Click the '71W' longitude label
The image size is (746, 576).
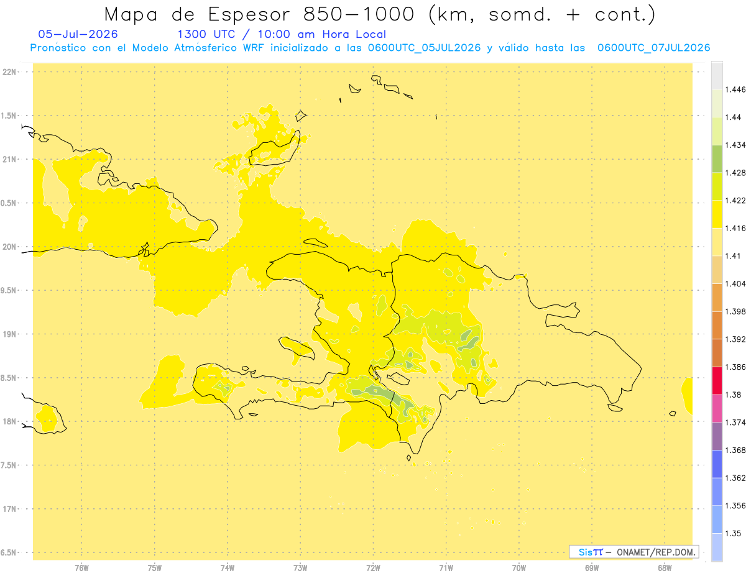click(446, 567)
